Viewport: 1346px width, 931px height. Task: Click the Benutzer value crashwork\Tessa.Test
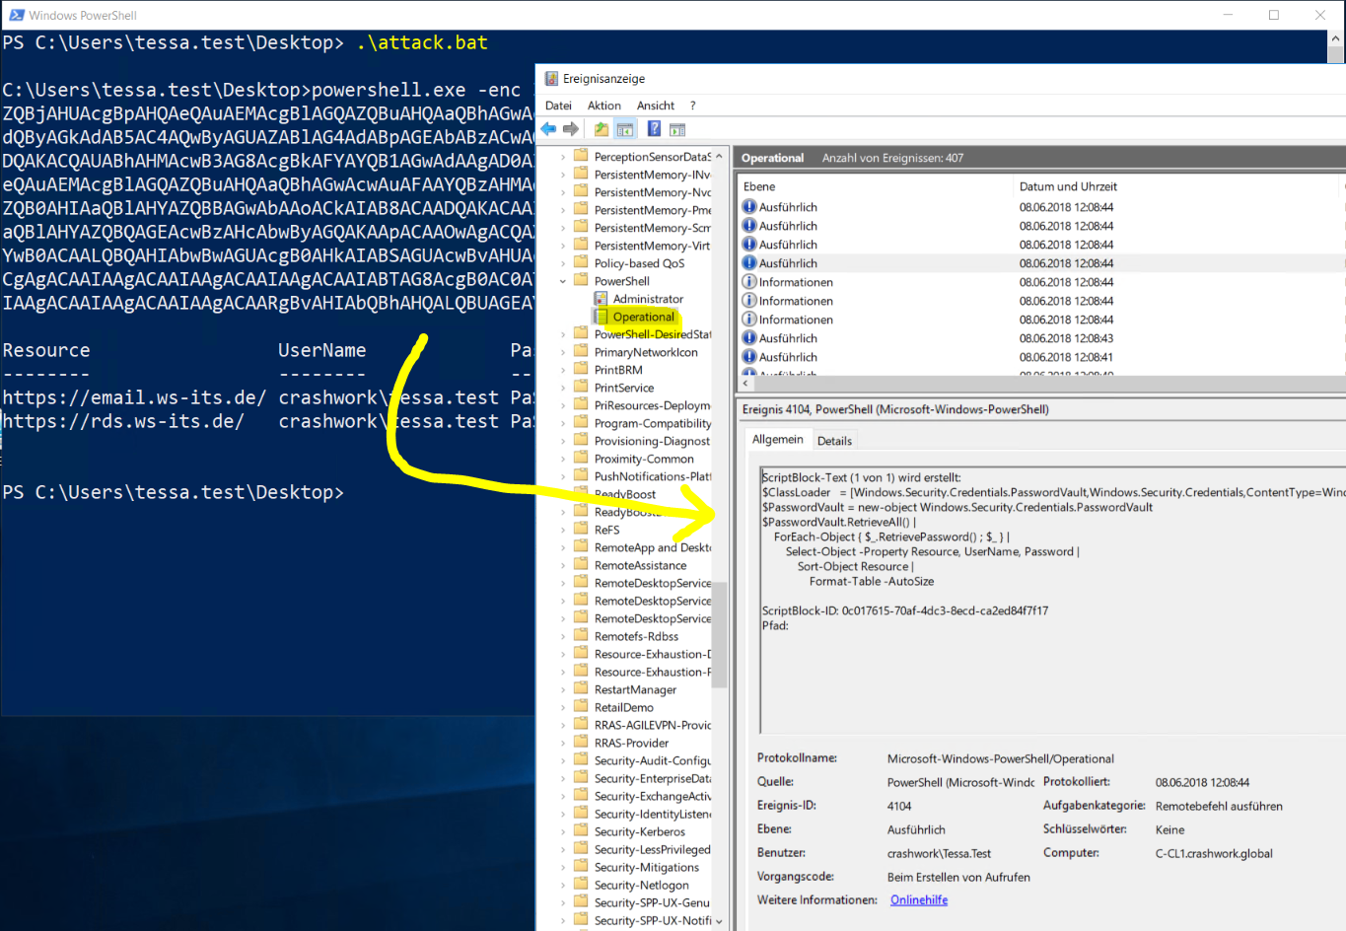point(939,853)
